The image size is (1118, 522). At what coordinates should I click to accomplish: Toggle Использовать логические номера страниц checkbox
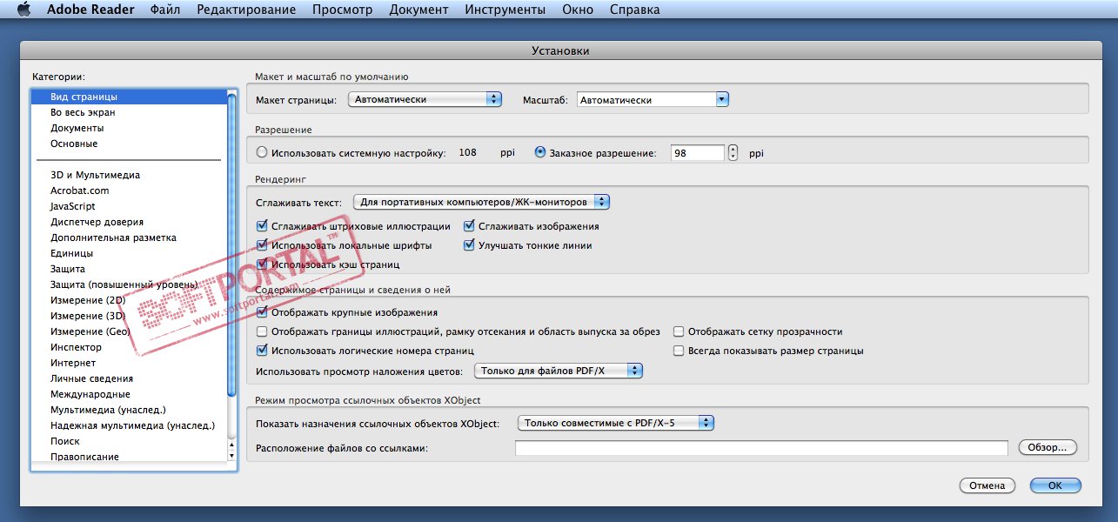click(x=263, y=351)
